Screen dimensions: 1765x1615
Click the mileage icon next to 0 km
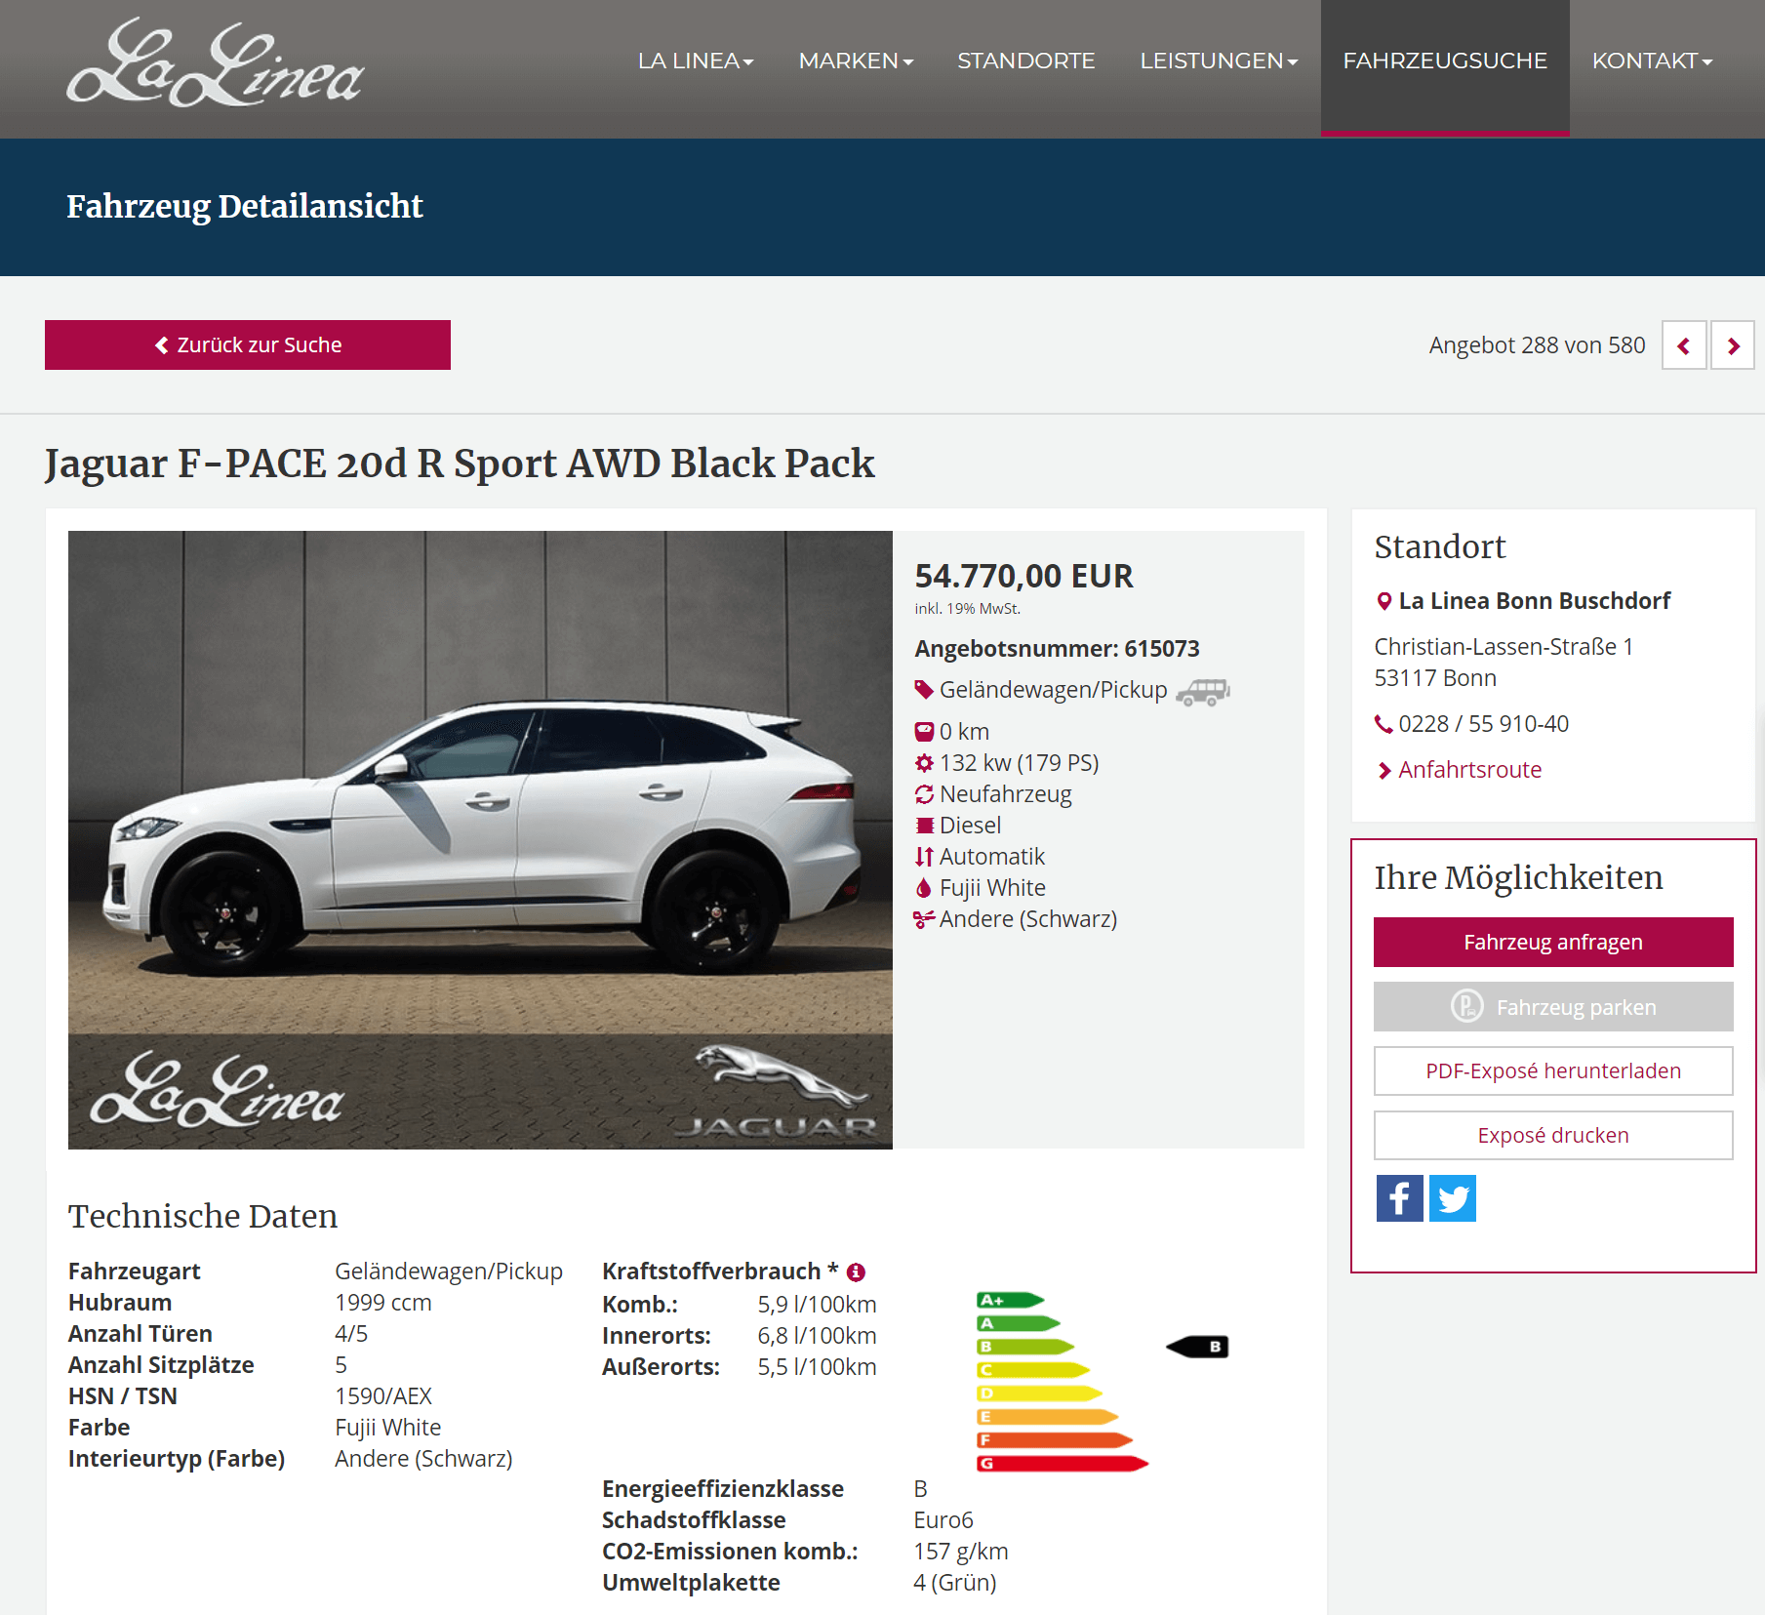tap(924, 732)
